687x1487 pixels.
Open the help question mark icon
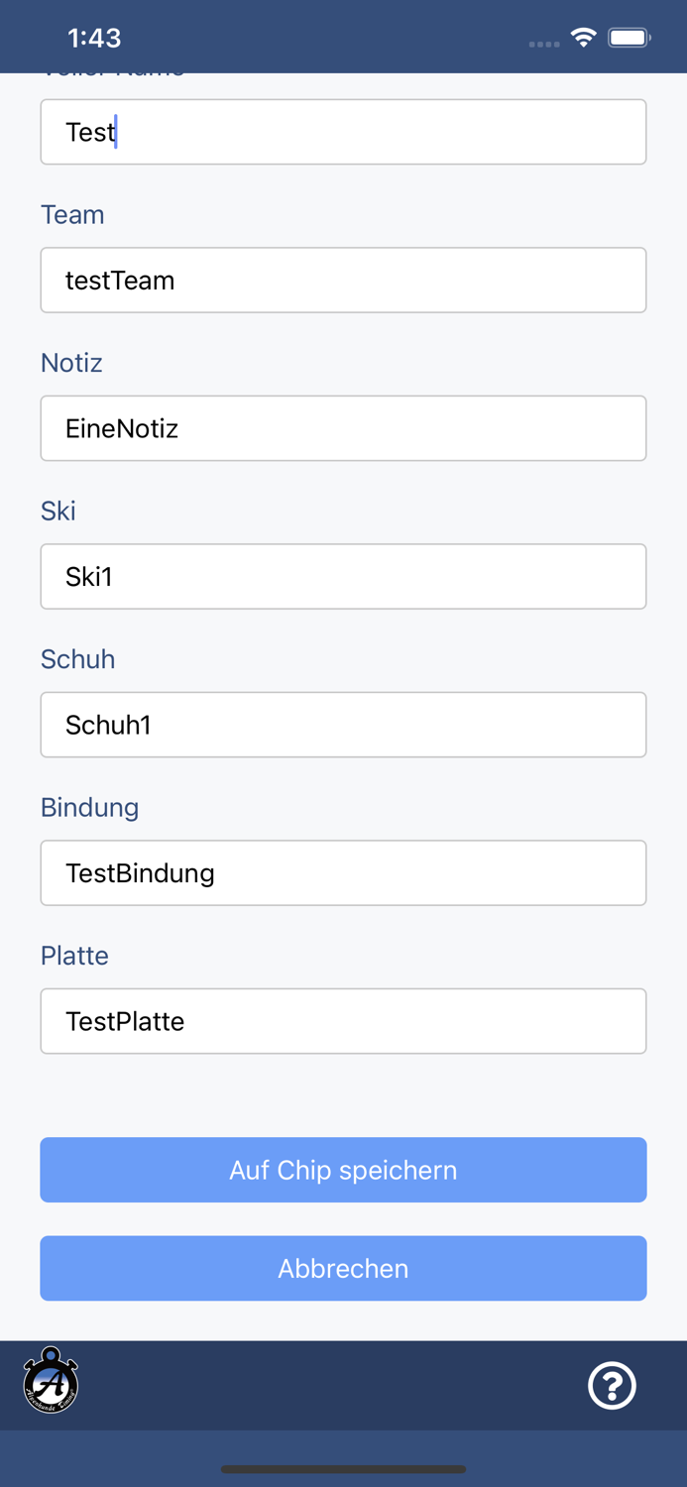click(612, 1385)
